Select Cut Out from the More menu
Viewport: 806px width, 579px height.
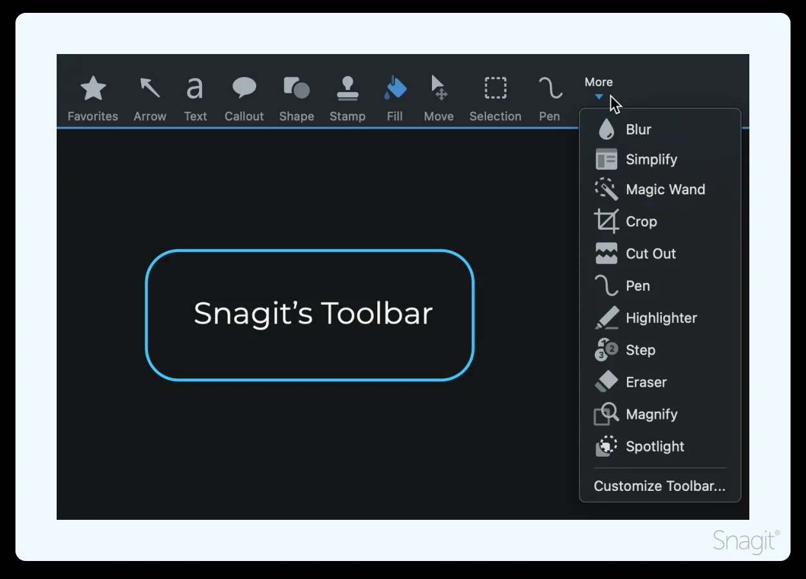click(x=660, y=253)
